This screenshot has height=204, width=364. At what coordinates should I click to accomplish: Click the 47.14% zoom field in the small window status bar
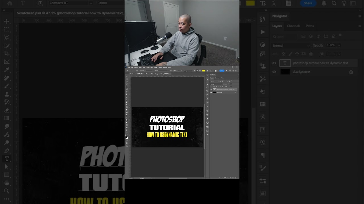point(131,178)
